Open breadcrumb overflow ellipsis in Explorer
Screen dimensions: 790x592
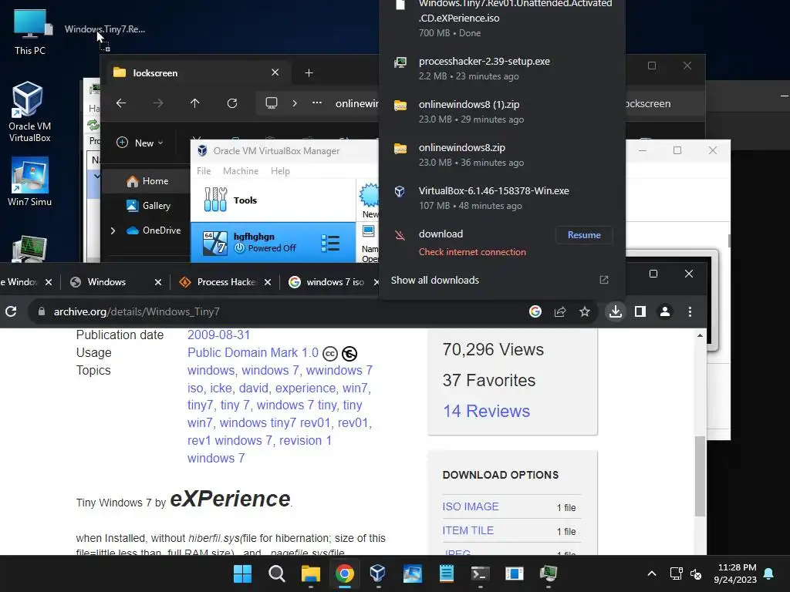click(x=317, y=103)
